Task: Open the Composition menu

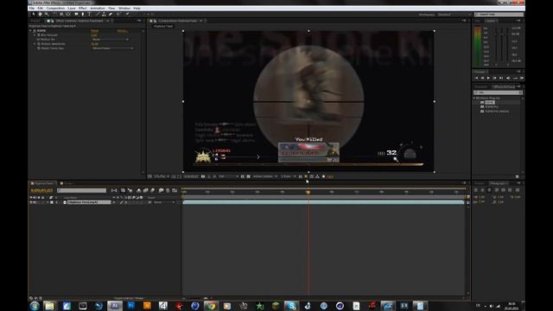Action: coord(55,8)
